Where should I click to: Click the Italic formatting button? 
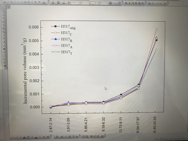pos(8,2)
